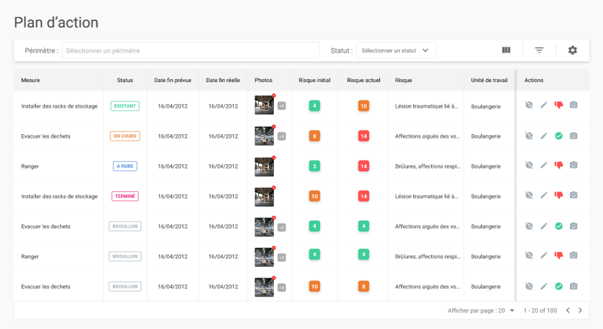Click orange risk badge 10 in EXISTANT row
Image resolution: width=603 pixels, height=329 pixels.
click(x=363, y=106)
